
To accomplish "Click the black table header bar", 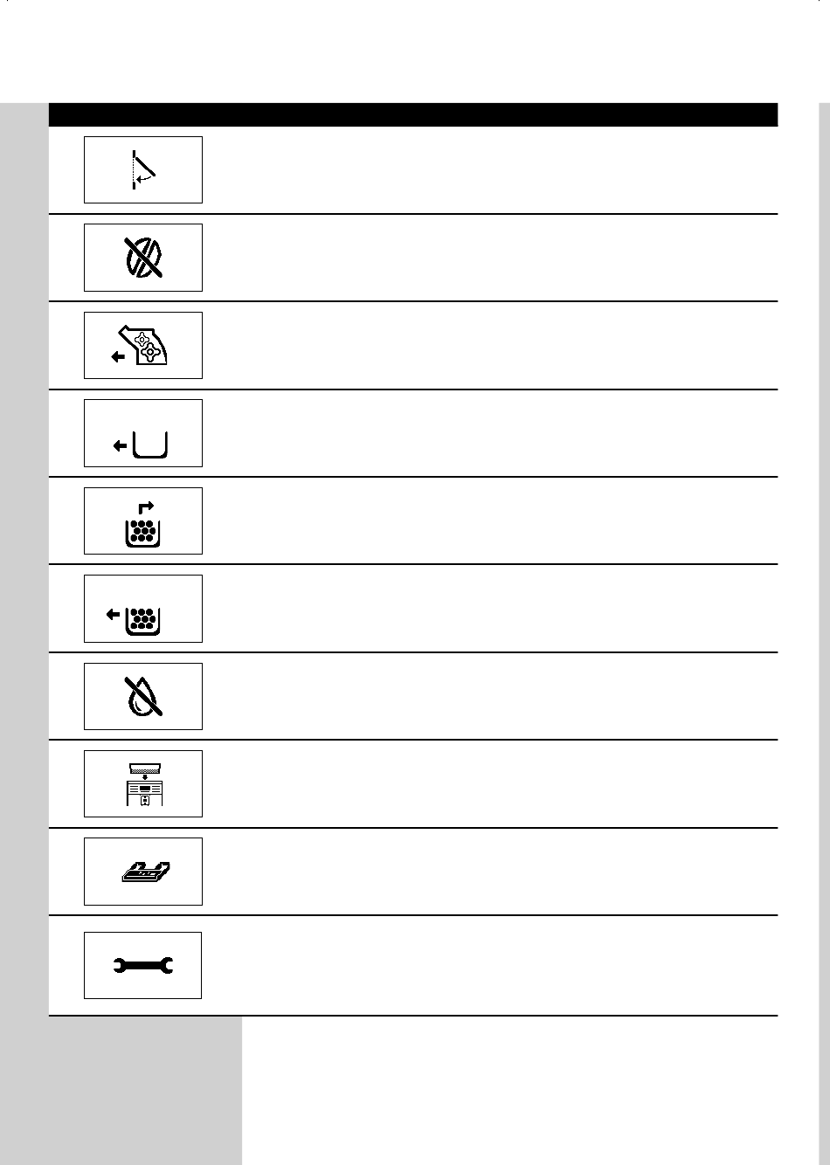I will 412,114.
